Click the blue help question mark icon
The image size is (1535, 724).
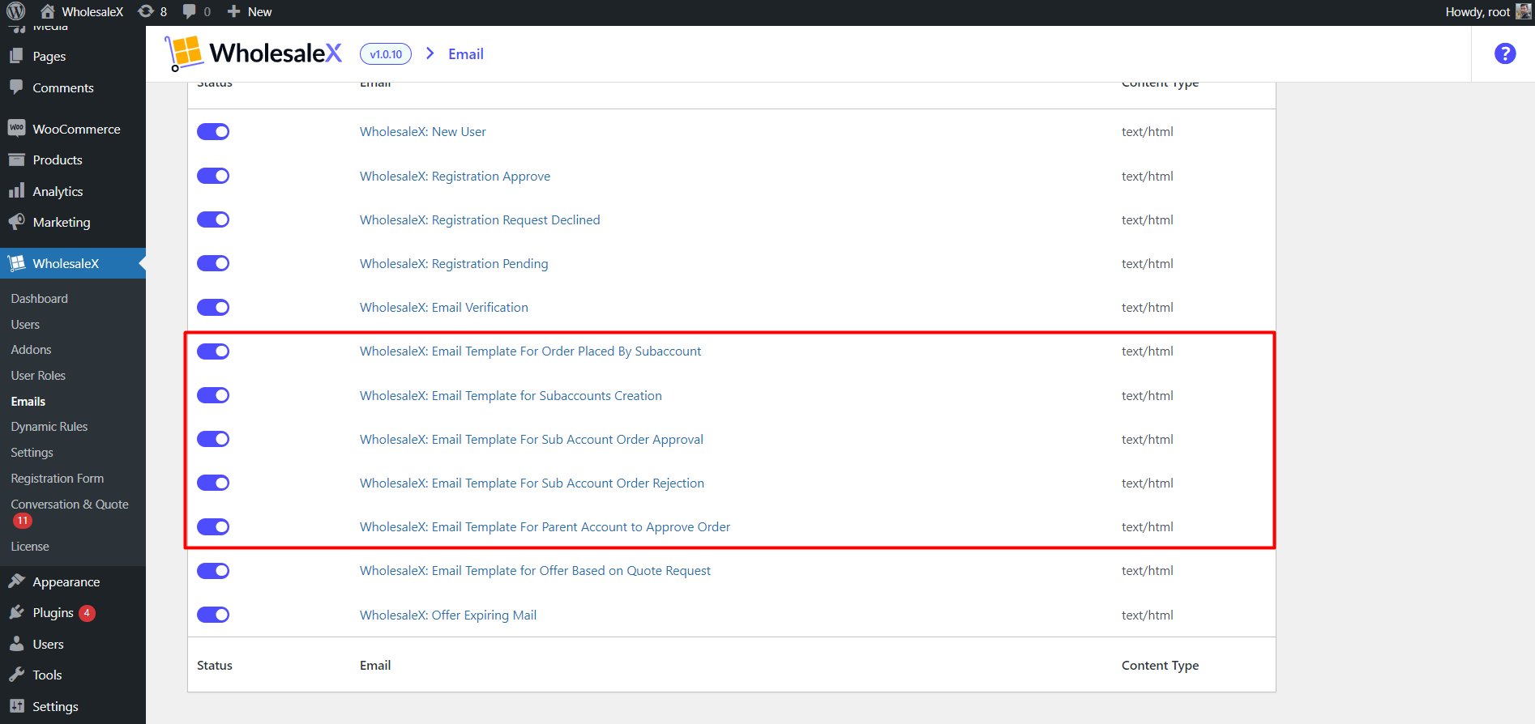pyautogui.click(x=1505, y=53)
